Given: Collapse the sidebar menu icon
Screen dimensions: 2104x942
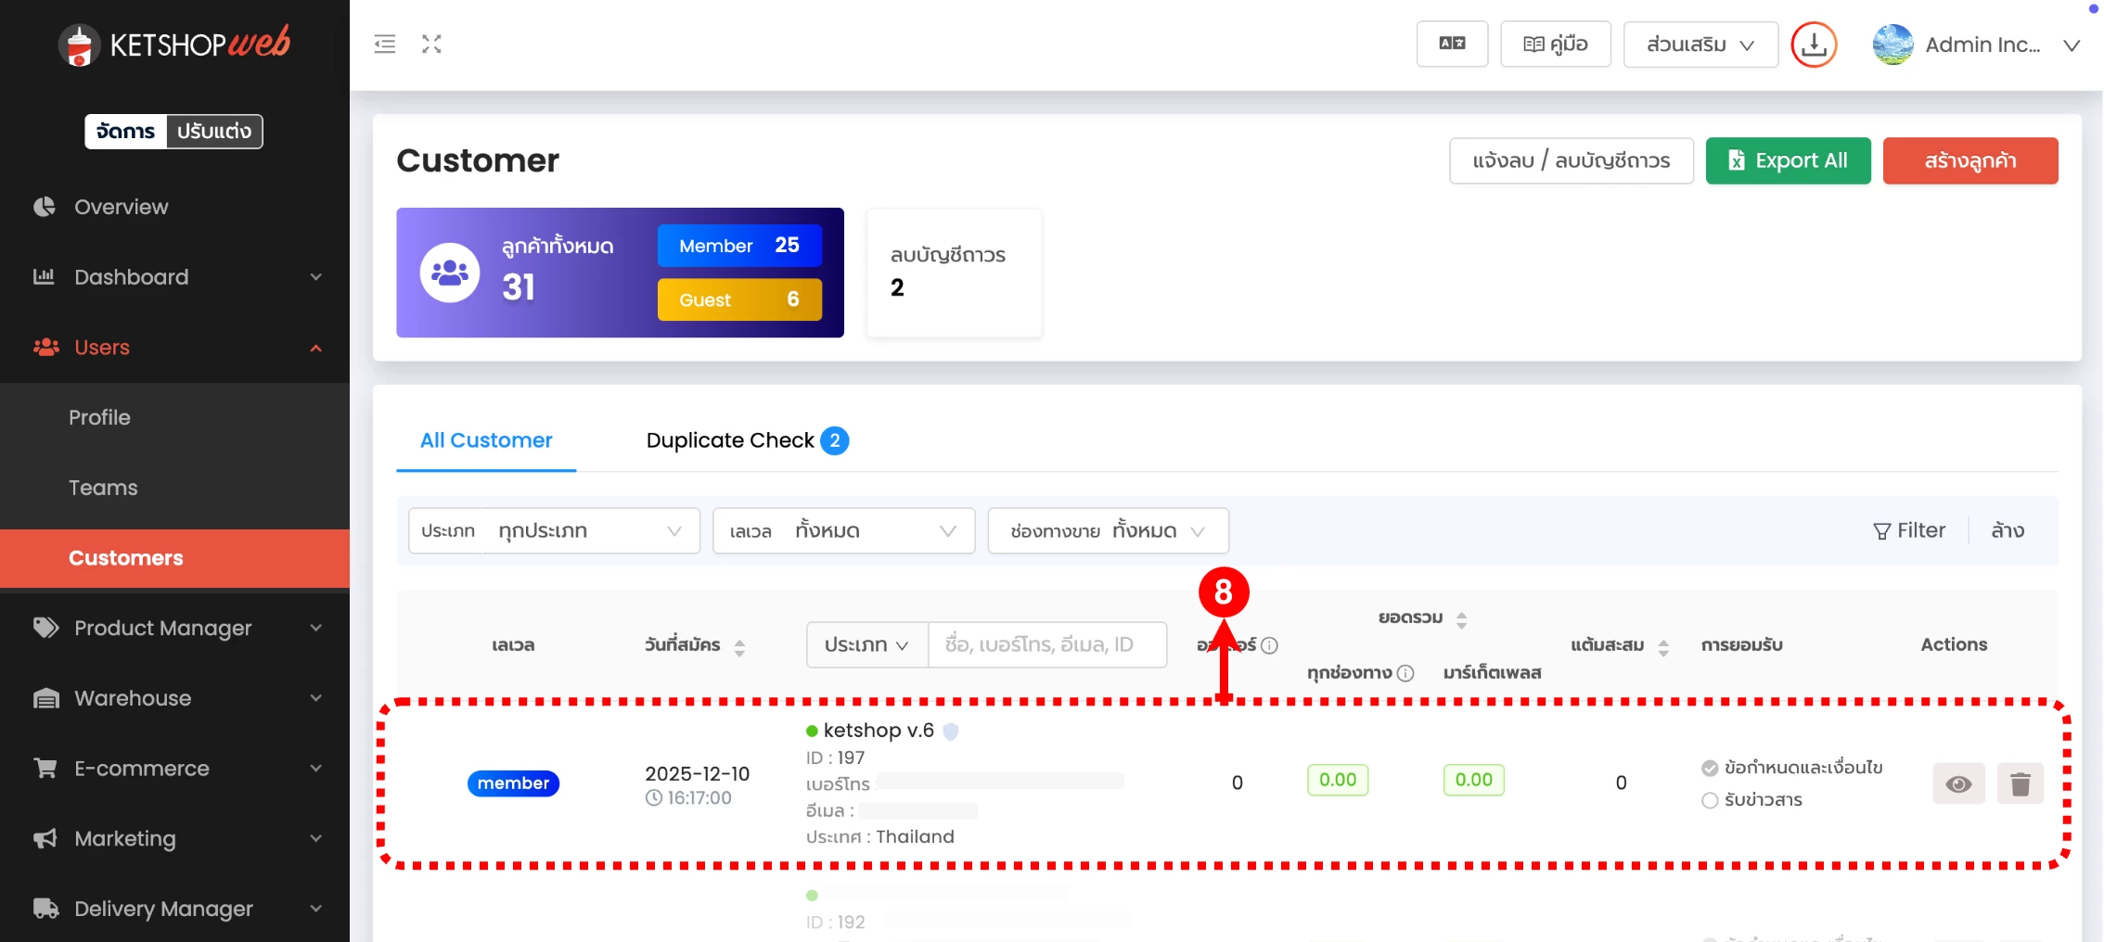Looking at the screenshot, I should (384, 44).
